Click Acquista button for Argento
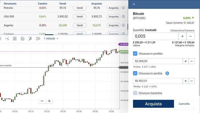 [x=113, y=25]
